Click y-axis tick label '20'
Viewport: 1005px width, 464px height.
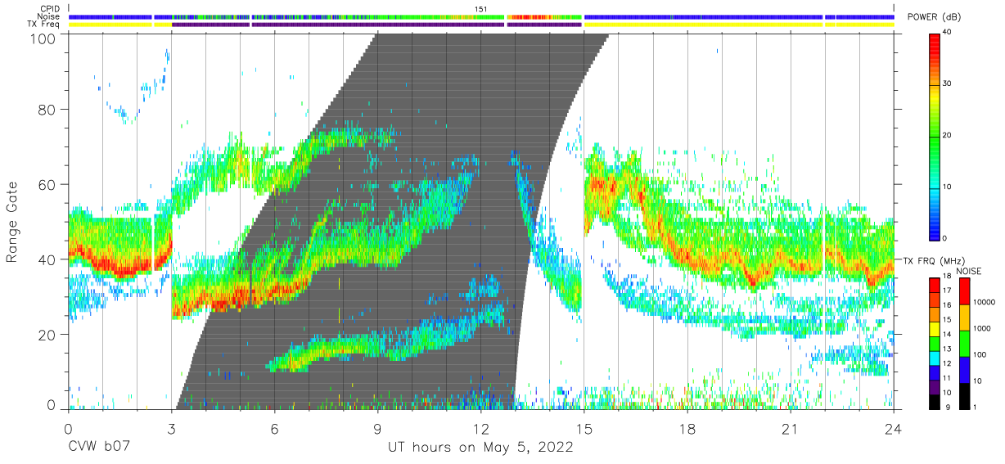tap(48, 335)
